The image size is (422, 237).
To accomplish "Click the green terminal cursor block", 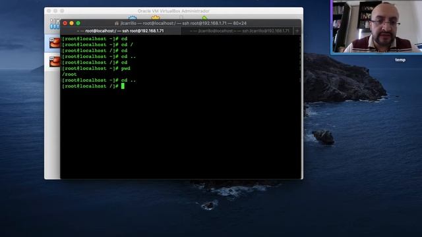I will (123, 86).
